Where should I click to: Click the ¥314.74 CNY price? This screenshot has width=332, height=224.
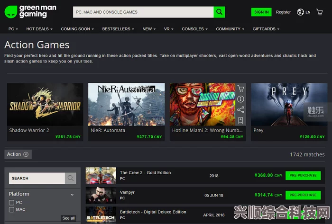tap(268, 195)
